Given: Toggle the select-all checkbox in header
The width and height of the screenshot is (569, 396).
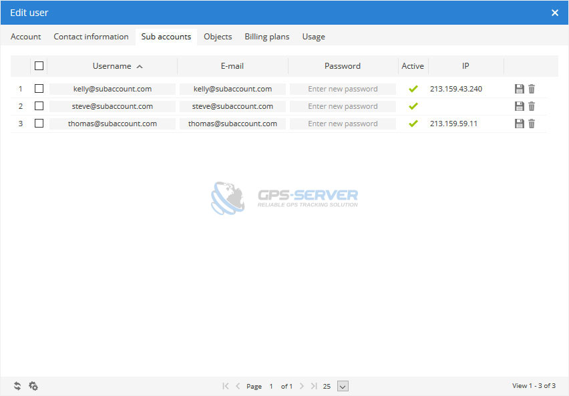Looking at the screenshot, I should (39, 66).
